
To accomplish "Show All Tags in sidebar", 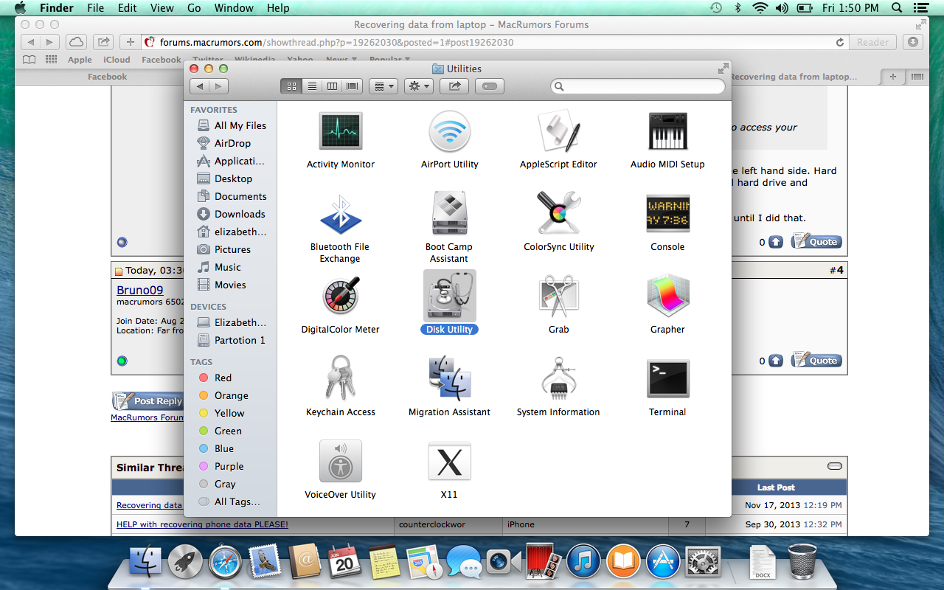I will click(x=229, y=502).
